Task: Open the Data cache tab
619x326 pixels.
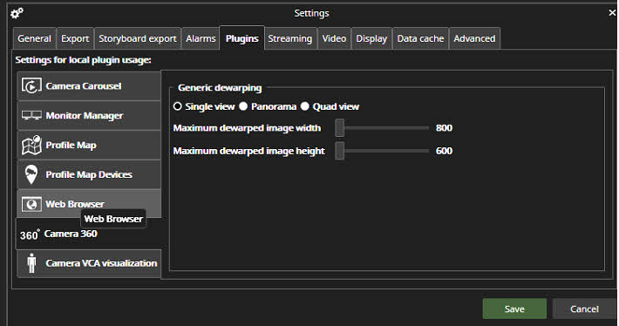Action: pos(420,38)
